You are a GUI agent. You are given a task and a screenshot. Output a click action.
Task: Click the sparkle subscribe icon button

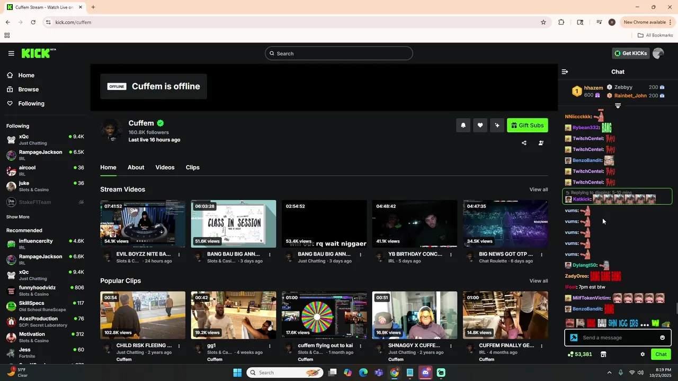(x=497, y=125)
